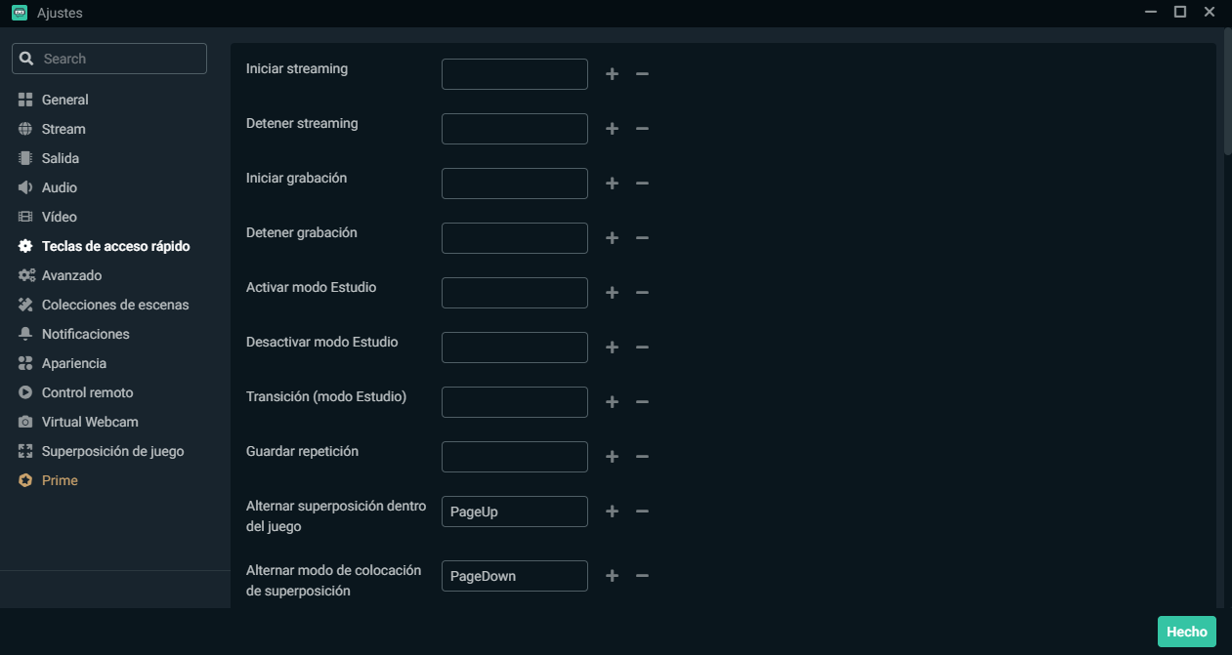
Task: Open Superposición de juego settings
Action: pyautogui.click(x=112, y=450)
